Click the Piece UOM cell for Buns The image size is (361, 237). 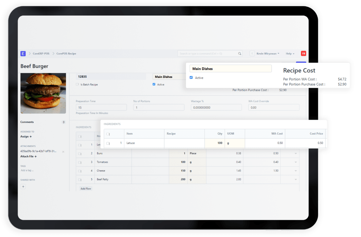[197, 154]
